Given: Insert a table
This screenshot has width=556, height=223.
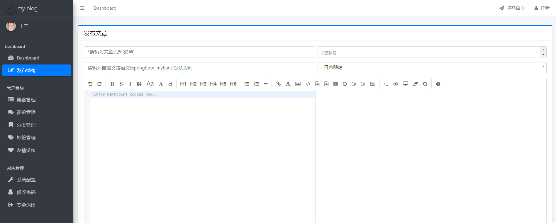Looking at the screenshot, I should pos(336,84).
